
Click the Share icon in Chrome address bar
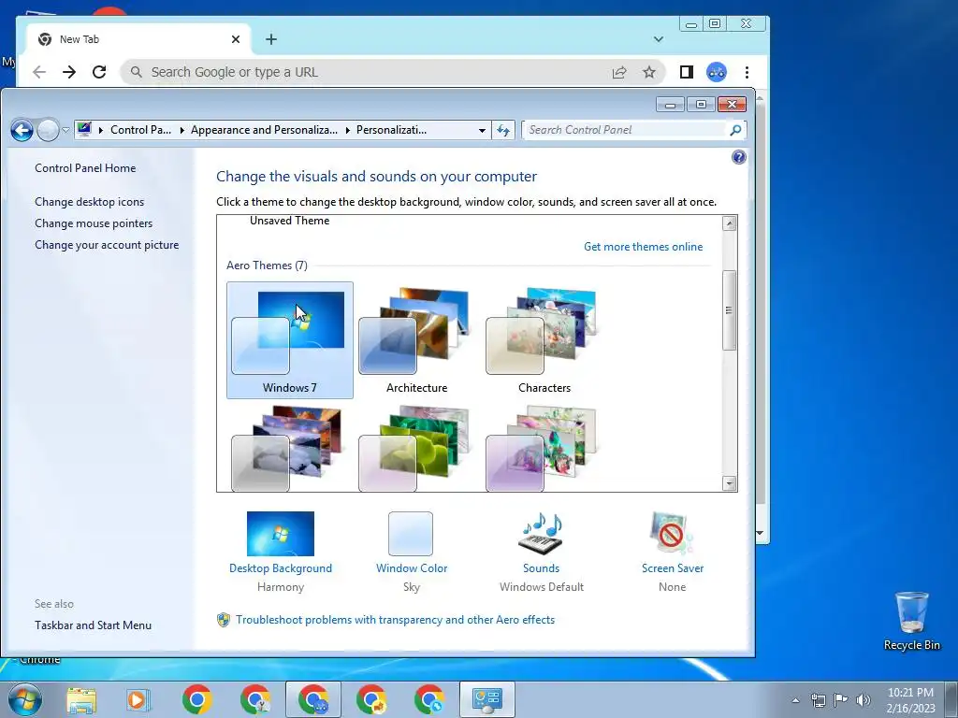(619, 73)
